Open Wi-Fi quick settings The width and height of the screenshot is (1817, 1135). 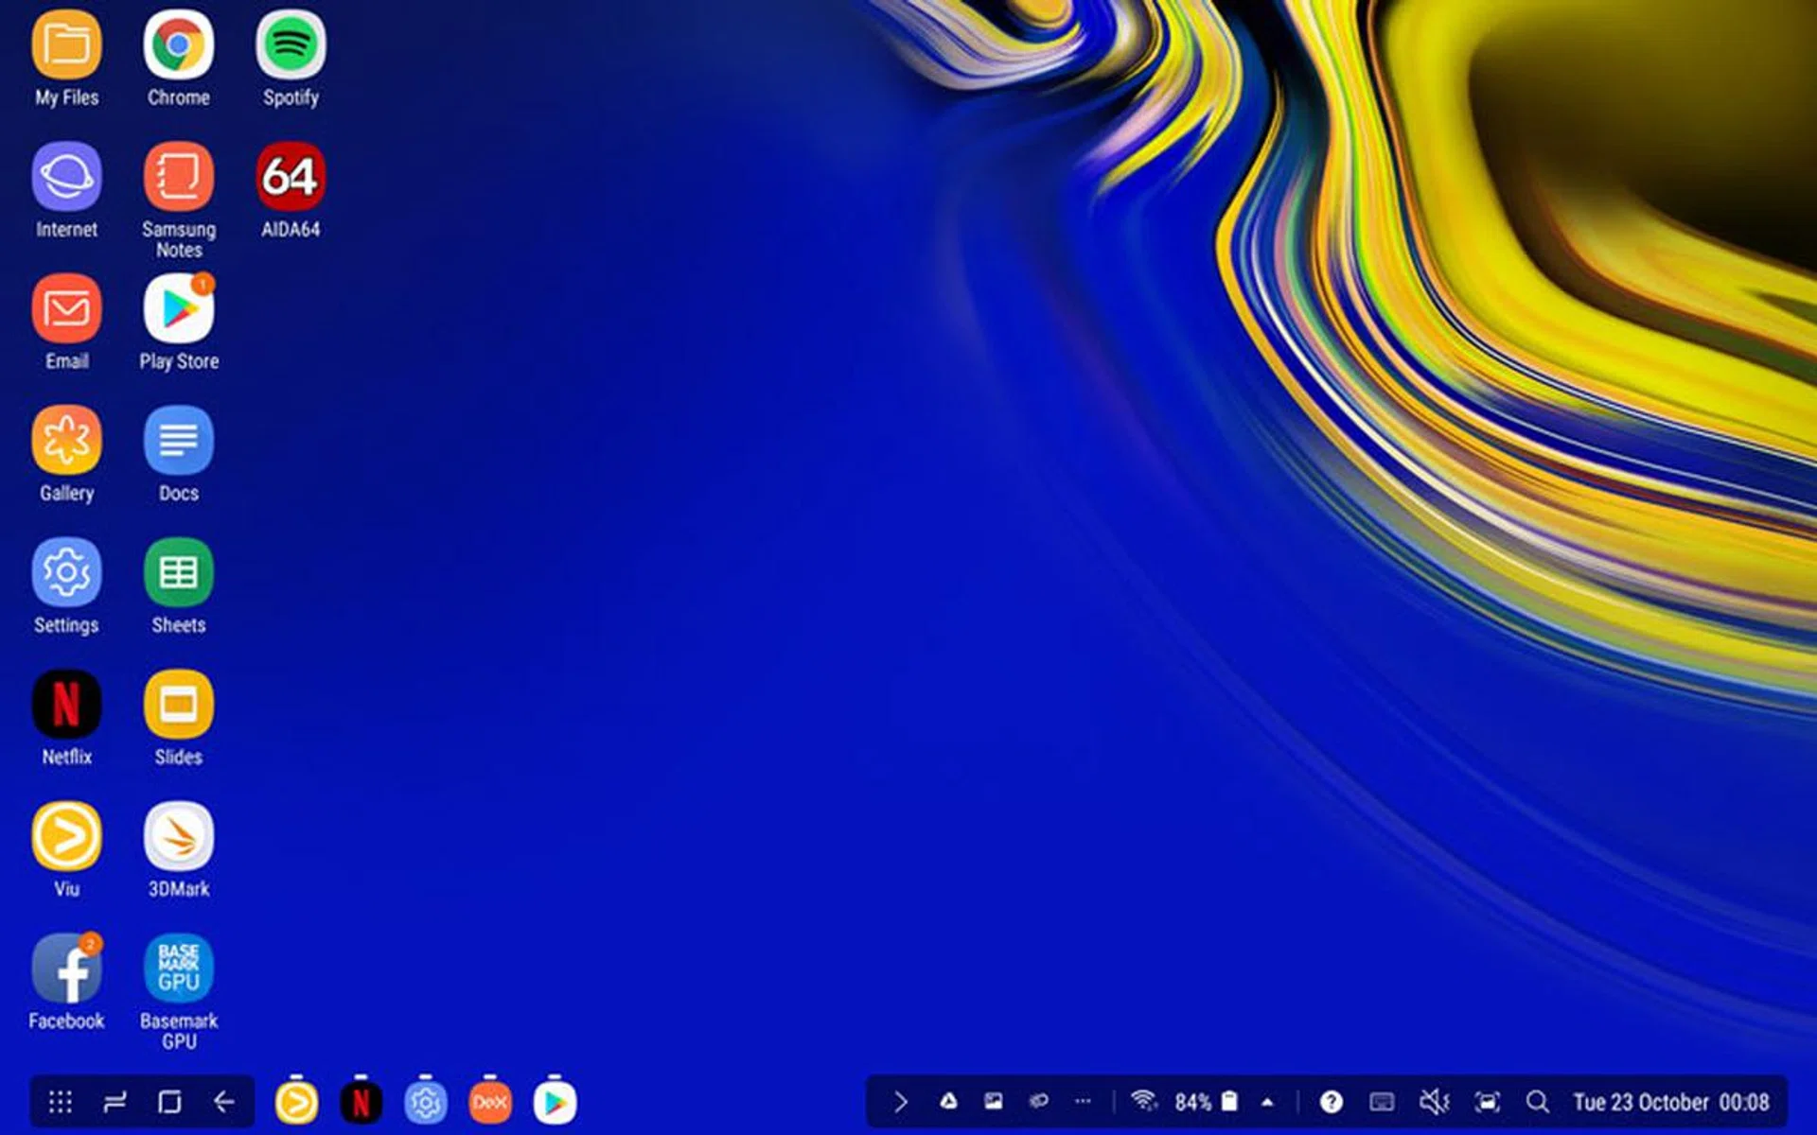[1144, 1101]
